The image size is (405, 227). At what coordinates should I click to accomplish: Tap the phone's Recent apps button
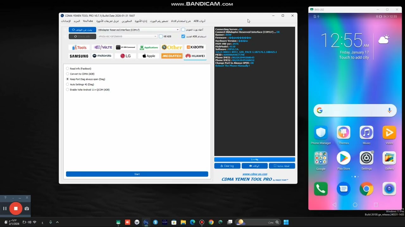[x=376, y=205]
